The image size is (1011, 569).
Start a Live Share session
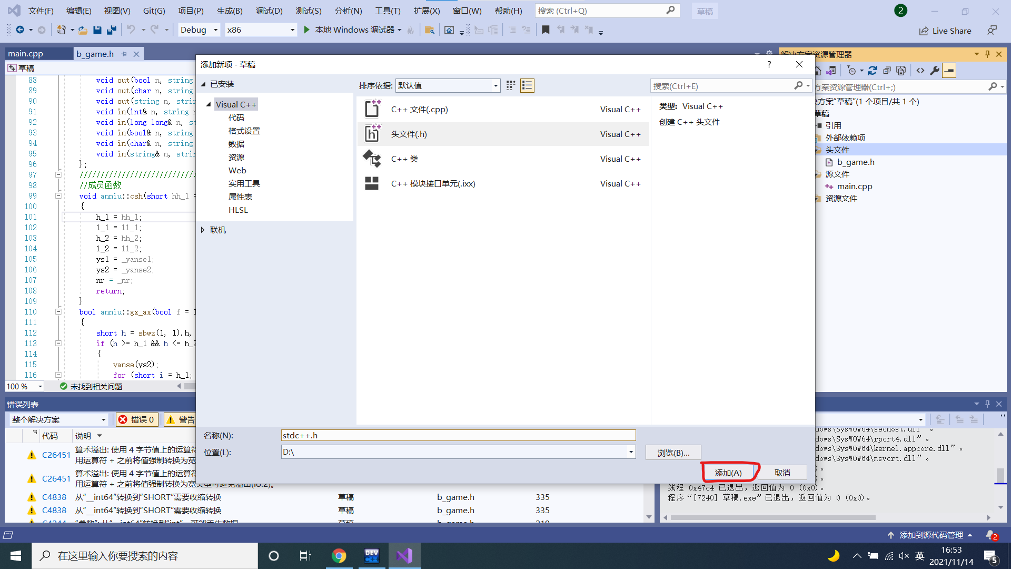coord(945,31)
